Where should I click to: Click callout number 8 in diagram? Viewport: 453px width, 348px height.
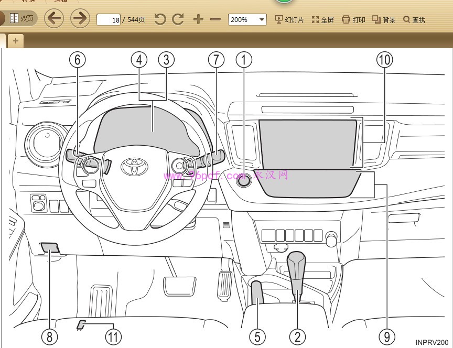click(49, 336)
